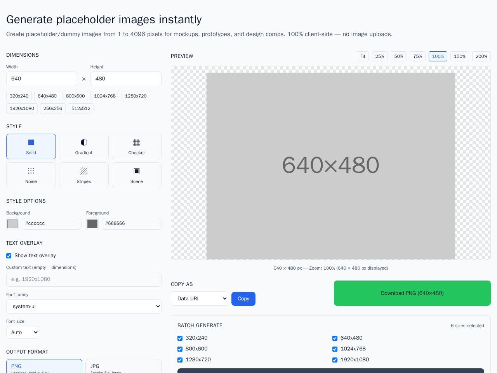Click the Background hex value field
Image resolution: width=497 pixels, height=373 pixels.
(x=52, y=224)
